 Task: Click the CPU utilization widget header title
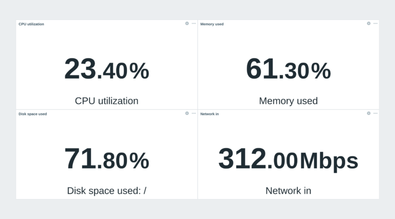pos(31,24)
